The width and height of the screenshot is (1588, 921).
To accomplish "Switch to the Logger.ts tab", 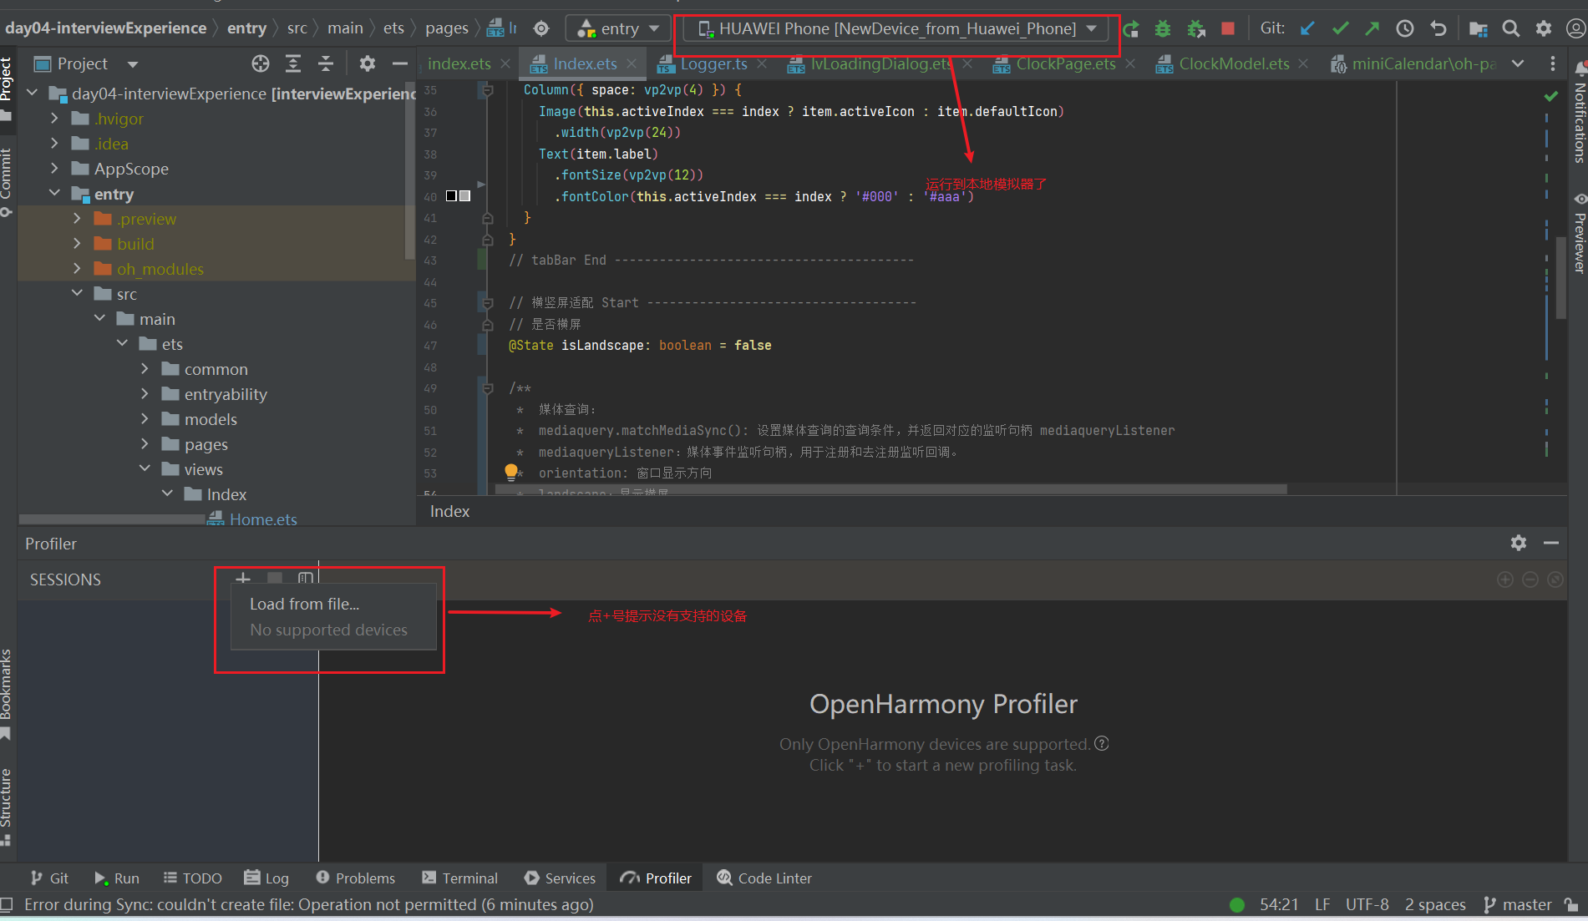I will pyautogui.click(x=713, y=63).
